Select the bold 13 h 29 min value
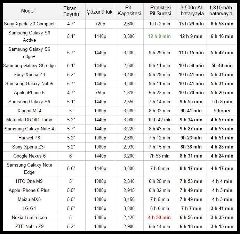The height and width of the screenshot is (234, 240). click(x=191, y=24)
